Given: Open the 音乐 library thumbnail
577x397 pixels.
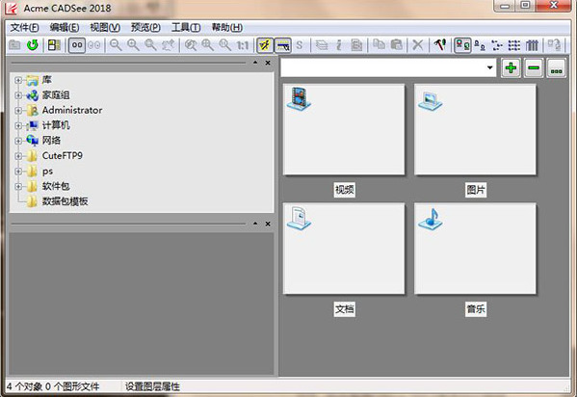Looking at the screenshot, I should [475, 249].
